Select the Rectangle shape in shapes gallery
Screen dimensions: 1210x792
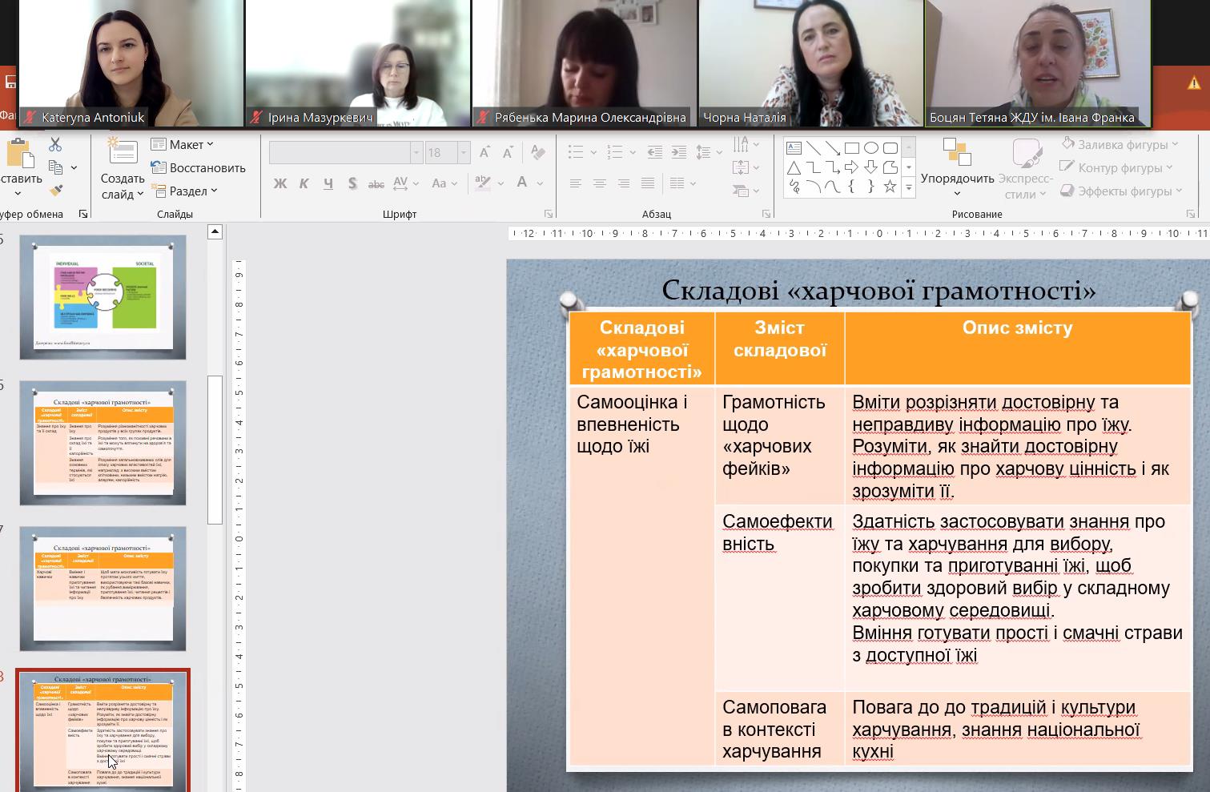(x=851, y=148)
